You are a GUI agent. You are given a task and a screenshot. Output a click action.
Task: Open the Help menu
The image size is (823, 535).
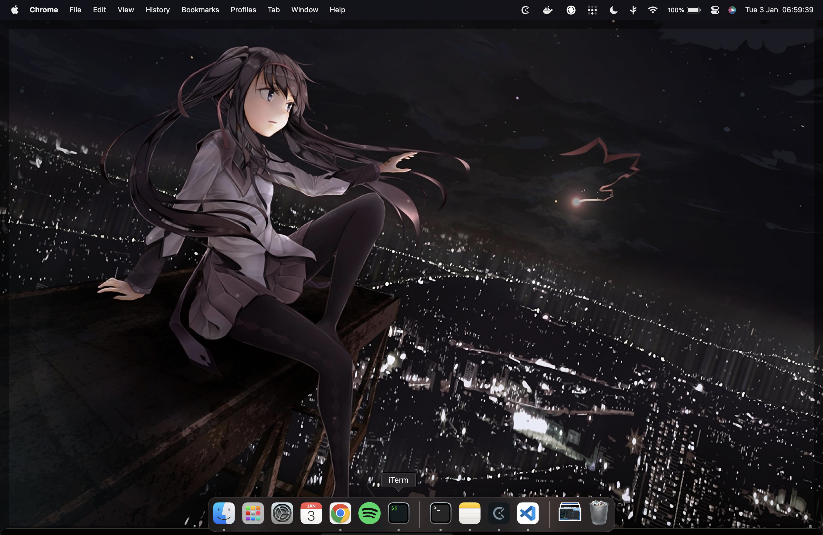pos(337,10)
